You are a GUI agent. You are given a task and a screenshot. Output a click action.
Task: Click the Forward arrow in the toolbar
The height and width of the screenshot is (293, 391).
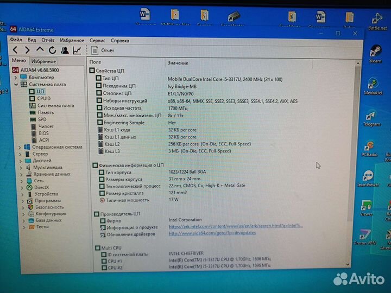27,50
